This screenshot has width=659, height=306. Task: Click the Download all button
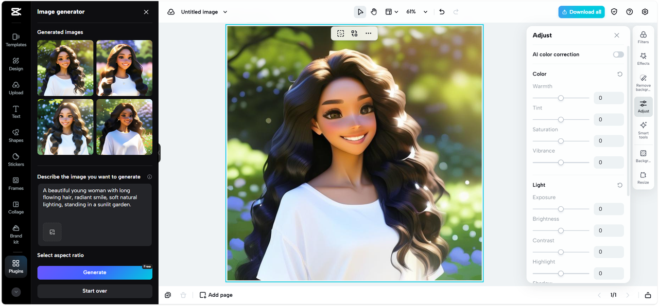tap(581, 12)
